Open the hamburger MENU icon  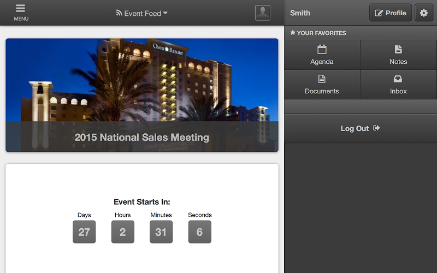[x=21, y=9]
